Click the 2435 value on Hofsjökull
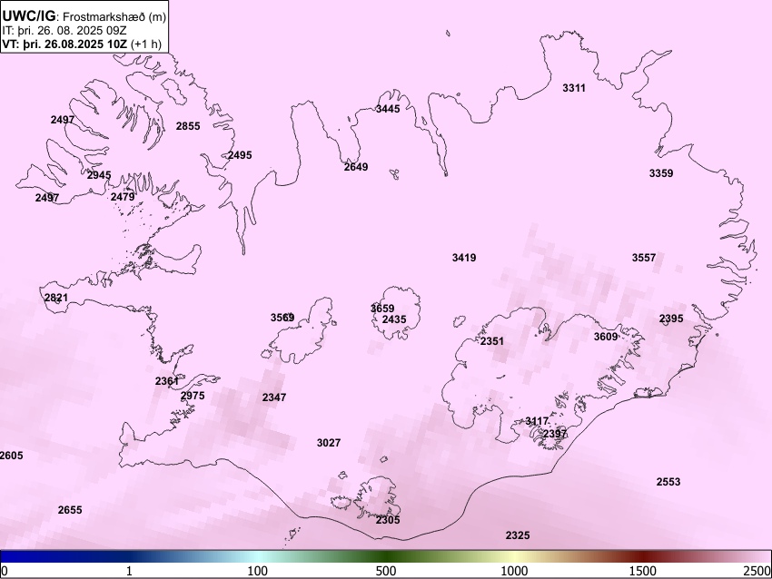 click(x=394, y=319)
